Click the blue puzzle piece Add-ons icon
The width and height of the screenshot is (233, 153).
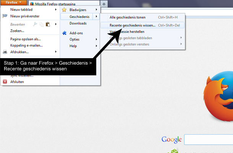coord(64,33)
